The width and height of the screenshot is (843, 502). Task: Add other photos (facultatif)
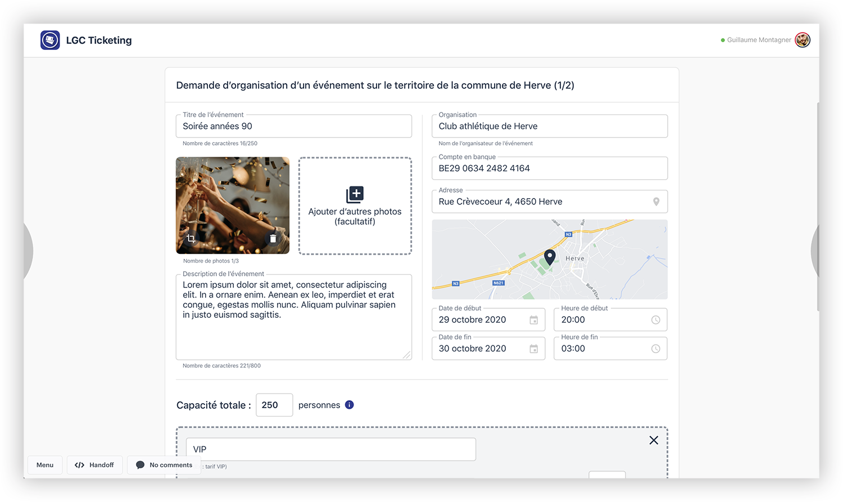tap(355, 206)
